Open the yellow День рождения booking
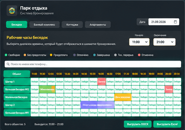 (x=123, y=97)
